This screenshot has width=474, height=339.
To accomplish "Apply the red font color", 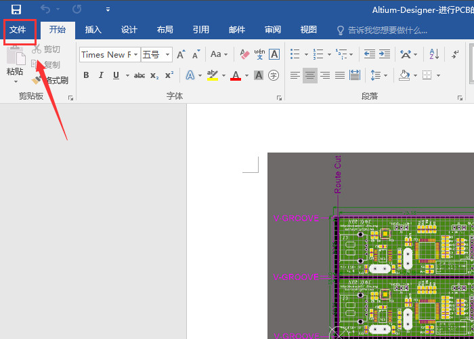I will point(236,75).
